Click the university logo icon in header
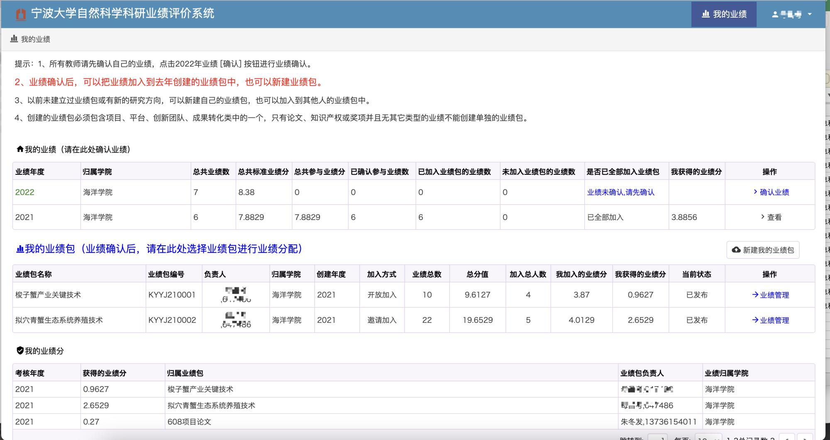Viewport: 830px width, 440px height. tap(20, 14)
